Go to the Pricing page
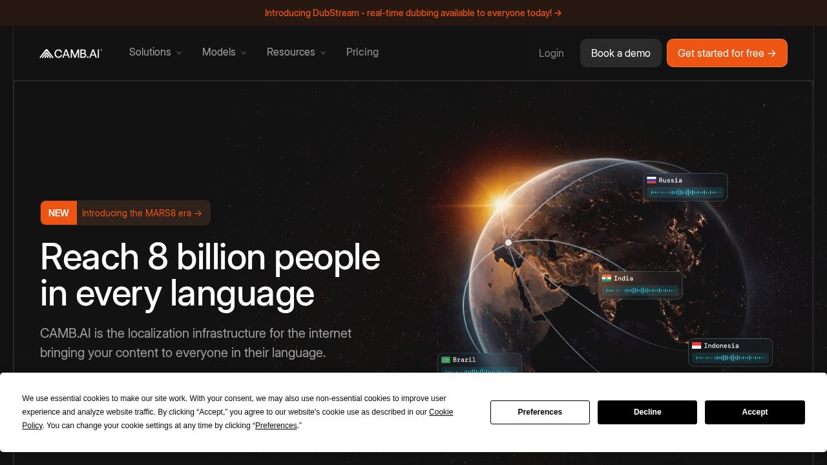This screenshot has width=827, height=465. (x=362, y=52)
